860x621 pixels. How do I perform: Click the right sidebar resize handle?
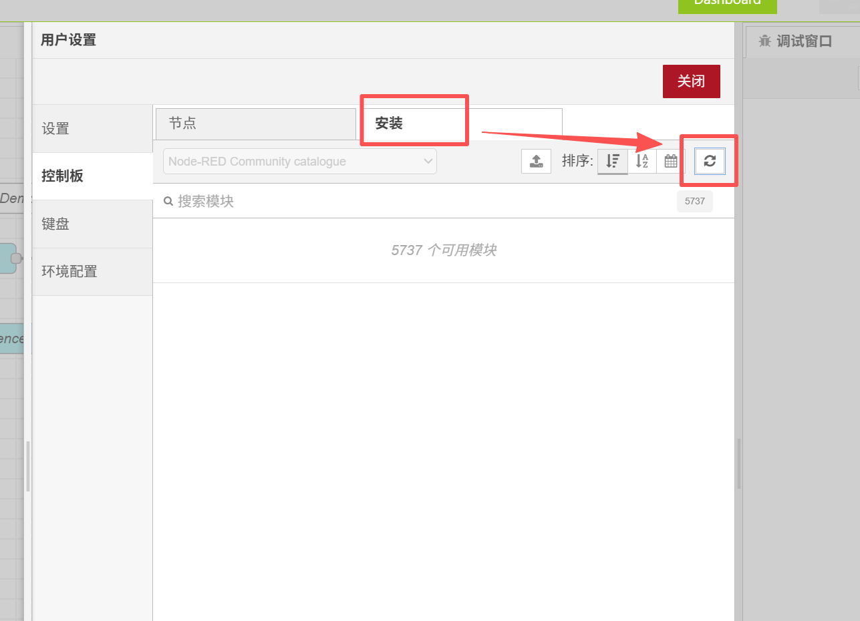pos(739,463)
